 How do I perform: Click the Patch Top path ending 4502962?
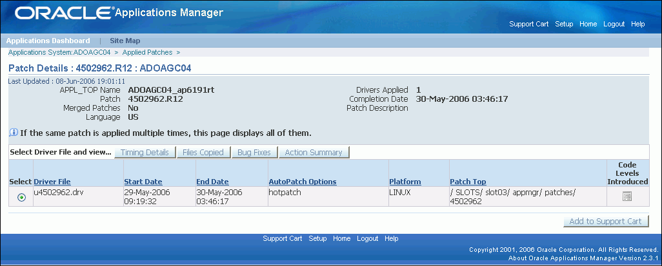click(x=514, y=197)
